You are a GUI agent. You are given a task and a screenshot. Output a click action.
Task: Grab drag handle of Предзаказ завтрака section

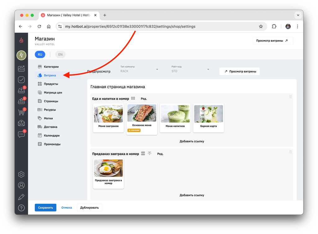pos(290,152)
